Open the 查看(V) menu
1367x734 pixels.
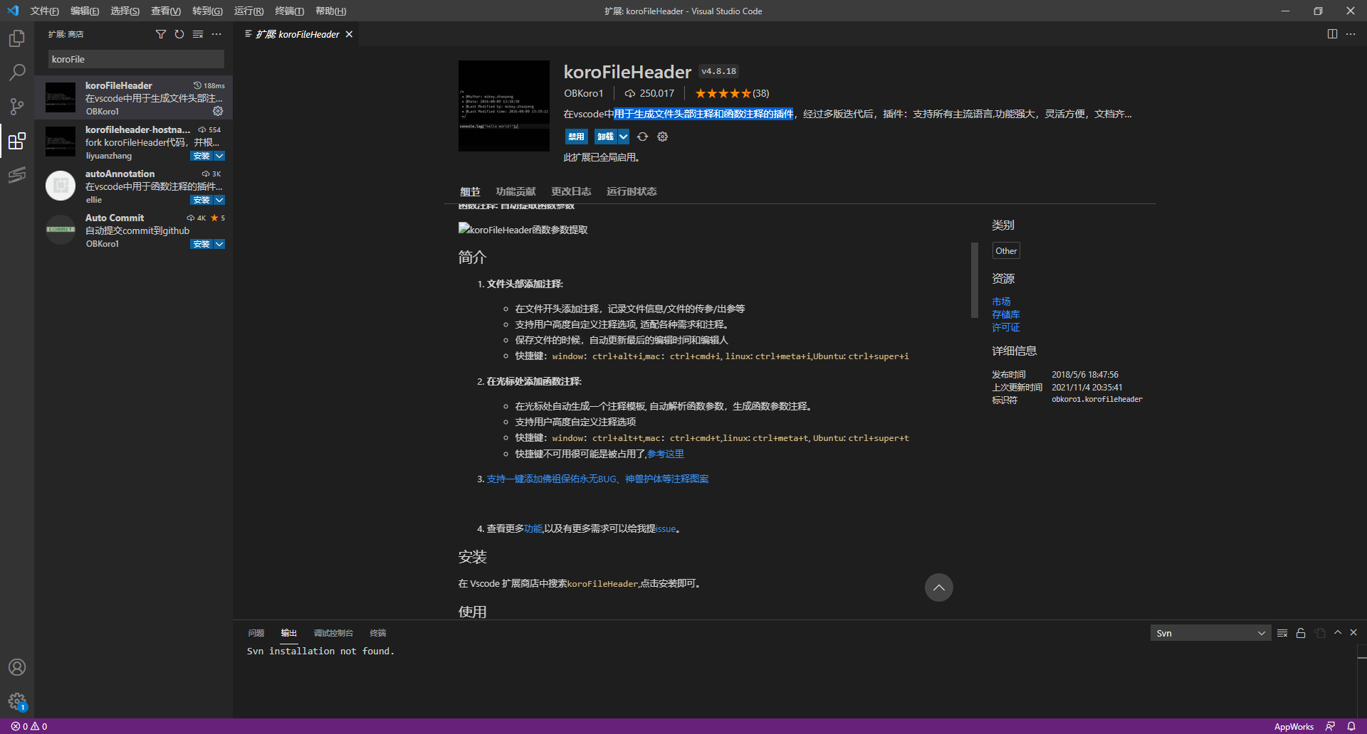166,11
